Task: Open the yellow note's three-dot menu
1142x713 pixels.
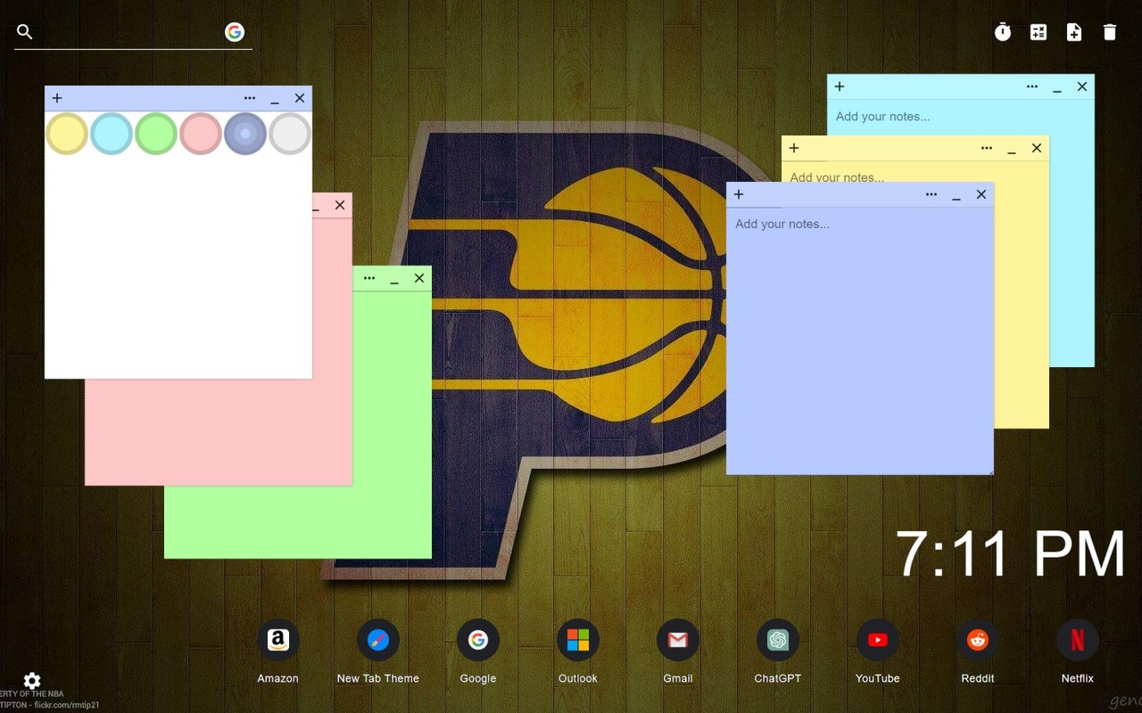Action: [x=987, y=148]
